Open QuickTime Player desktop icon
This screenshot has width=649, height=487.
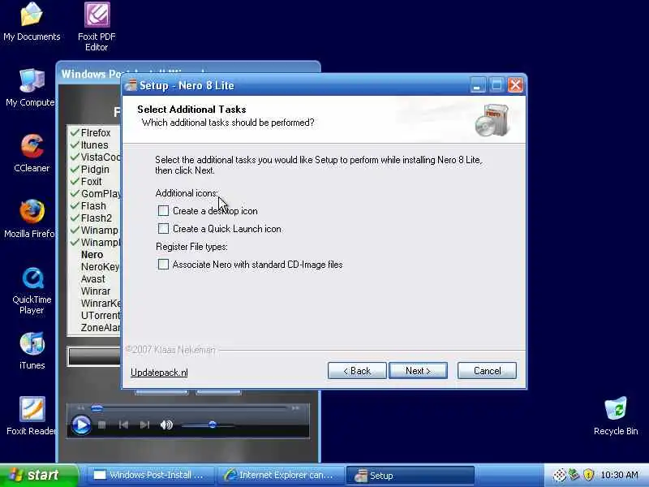32,290
